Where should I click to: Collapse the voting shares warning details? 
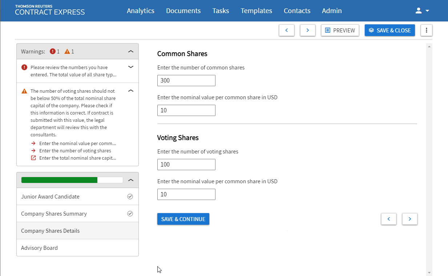tap(130, 91)
